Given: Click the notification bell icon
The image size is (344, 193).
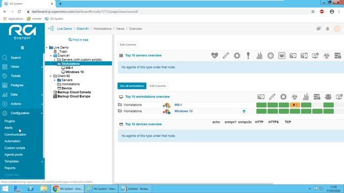Looking at the screenshot, I should pyautogui.click(x=327, y=28).
